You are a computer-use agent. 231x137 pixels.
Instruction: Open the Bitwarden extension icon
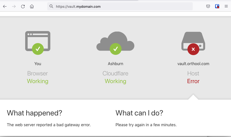(x=217, y=6)
